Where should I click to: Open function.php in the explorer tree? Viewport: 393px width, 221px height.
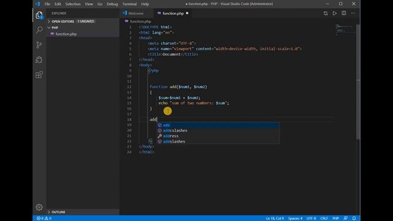(x=83, y=34)
